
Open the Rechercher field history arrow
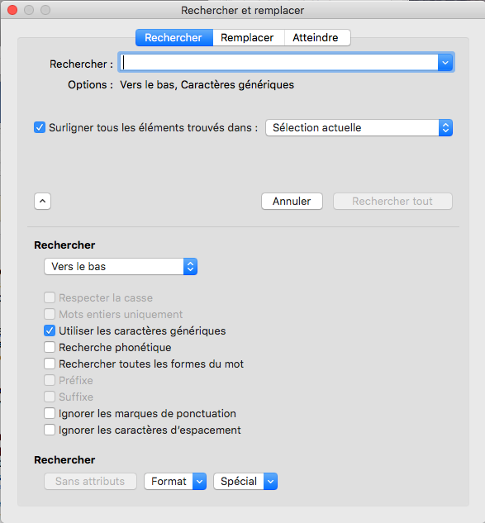[x=445, y=62]
